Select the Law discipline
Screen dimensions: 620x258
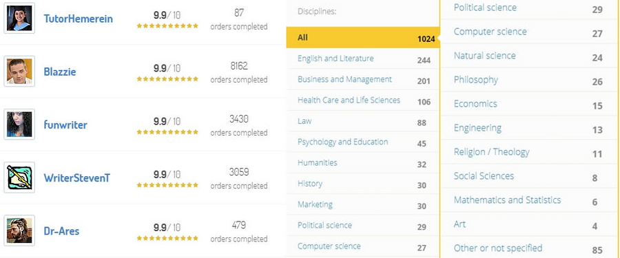point(362,121)
